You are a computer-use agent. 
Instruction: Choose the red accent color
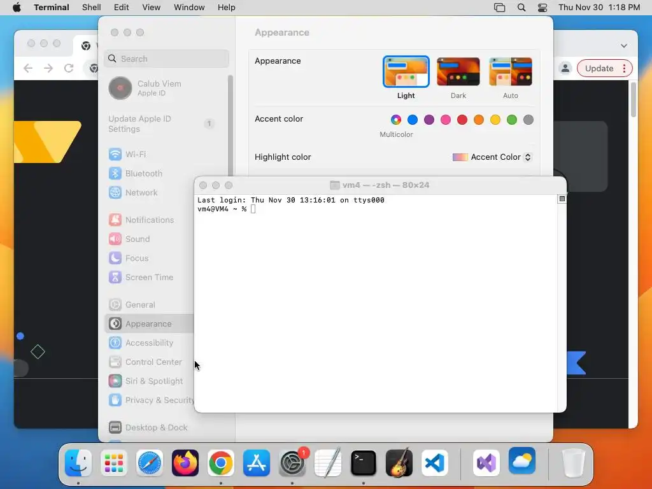pyautogui.click(x=462, y=120)
